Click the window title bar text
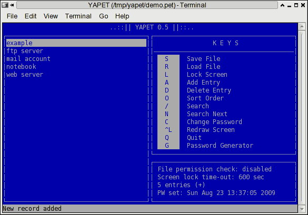The width and height of the screenshot is (308, 215). (x=147, y=5)
